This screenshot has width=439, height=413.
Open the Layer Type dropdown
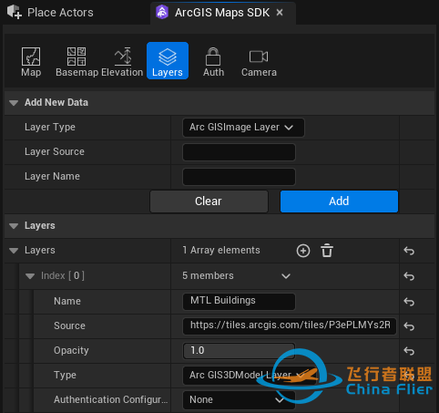pyautogui.click(x=243, y=128)
